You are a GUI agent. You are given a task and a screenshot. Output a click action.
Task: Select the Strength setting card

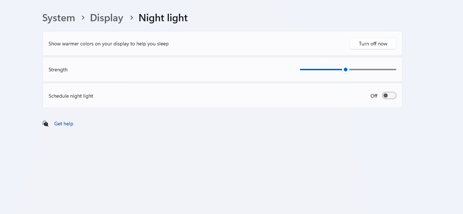coord(222,70)
